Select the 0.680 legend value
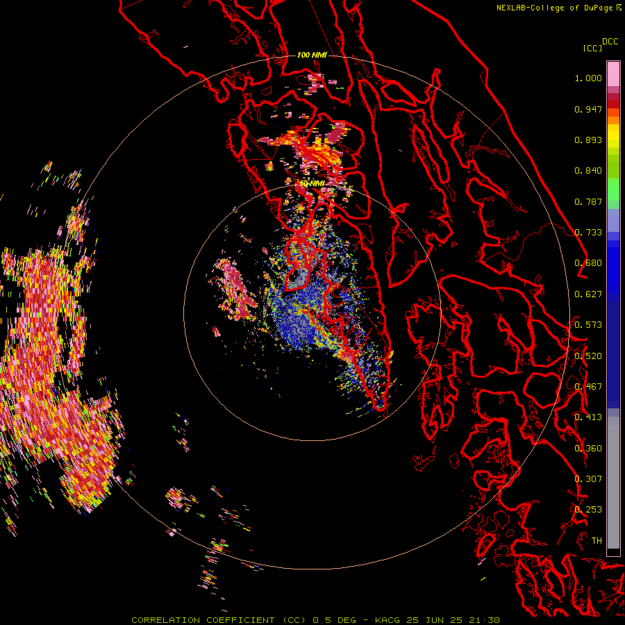The height and width of the screenshot is (625, 625). (588, 263)
